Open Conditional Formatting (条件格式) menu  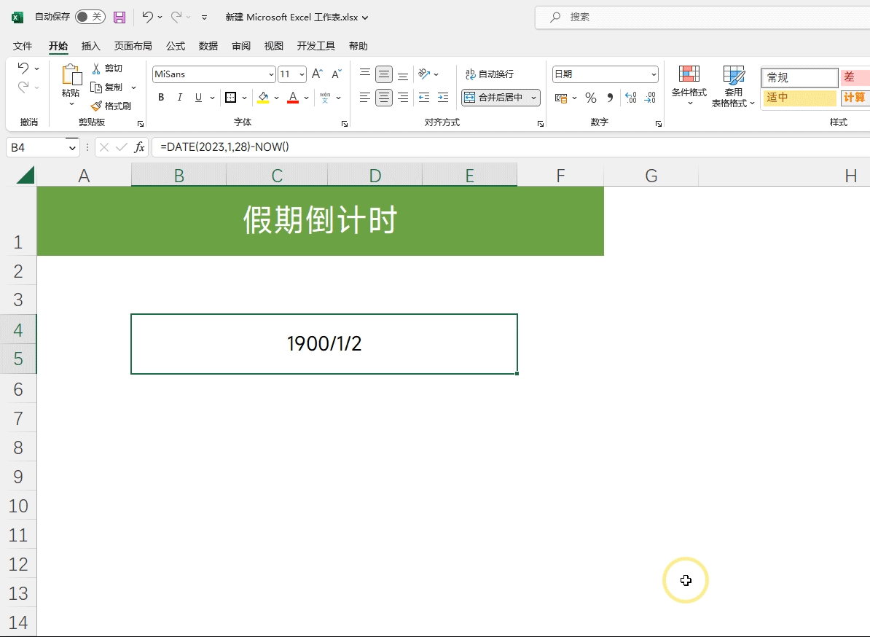[x=689, y=86]
